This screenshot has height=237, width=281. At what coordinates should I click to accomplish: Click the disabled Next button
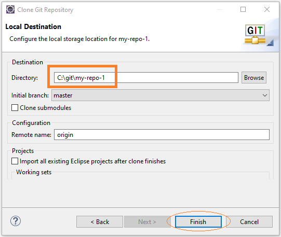point(147,222)
